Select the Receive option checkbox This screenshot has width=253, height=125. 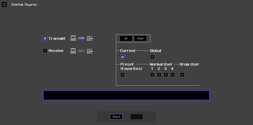point(45,51)
